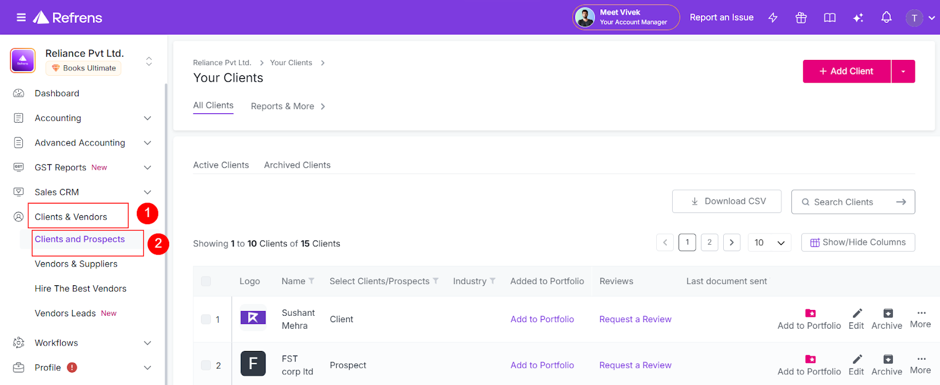This screenshot has height=385, width=940.
Task: Go to next page arrow
Action: coord(731,242)
